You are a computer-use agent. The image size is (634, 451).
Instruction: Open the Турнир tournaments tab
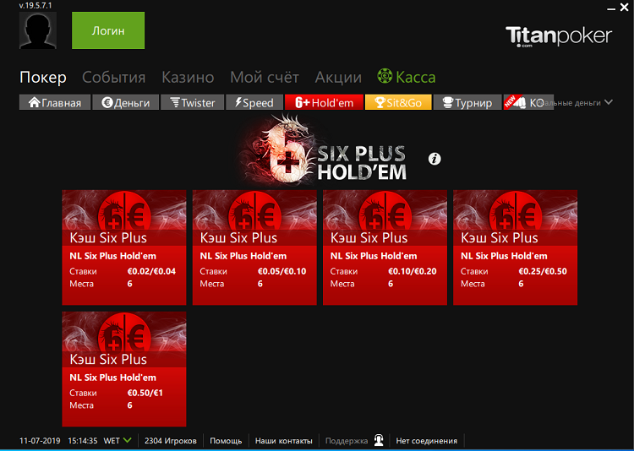[467, 102]
